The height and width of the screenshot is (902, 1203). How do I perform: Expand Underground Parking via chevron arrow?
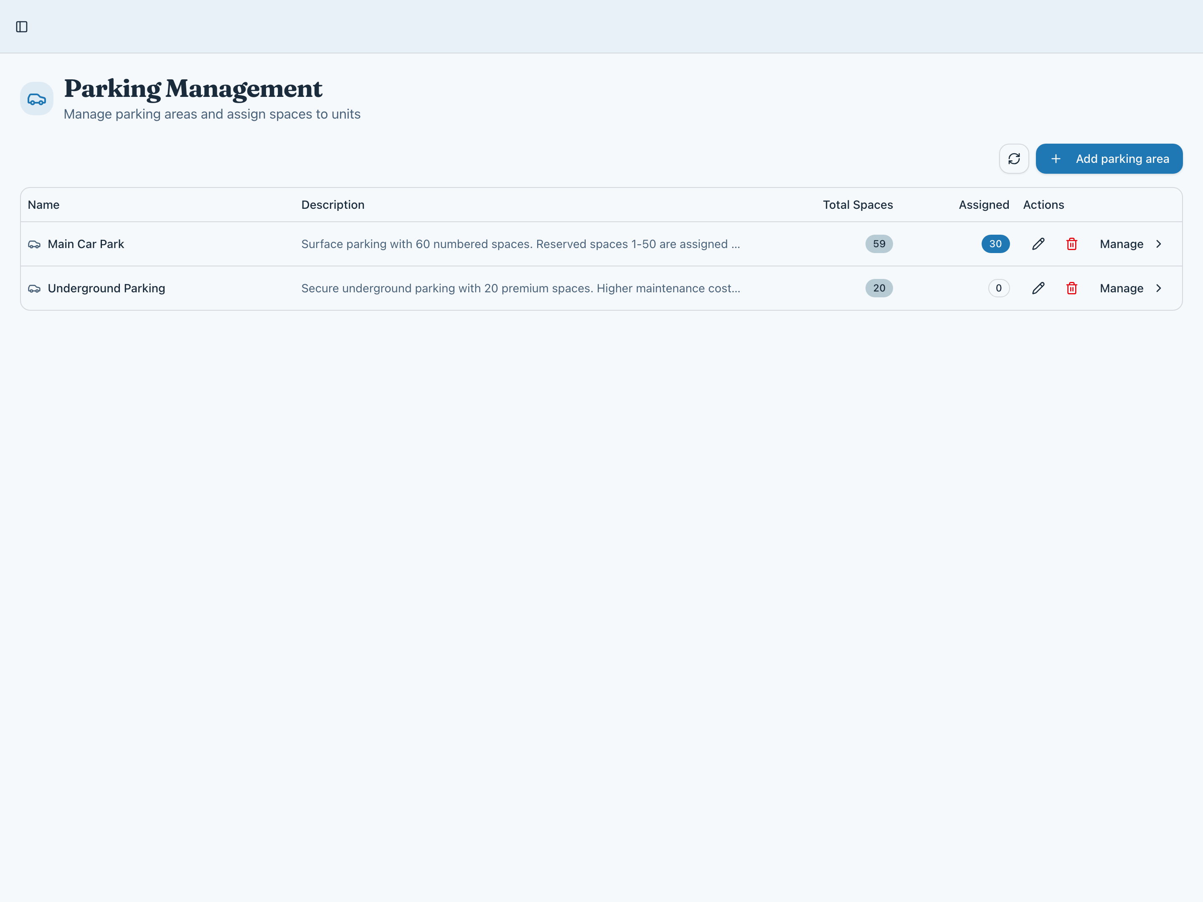[x=1158, y=288]
